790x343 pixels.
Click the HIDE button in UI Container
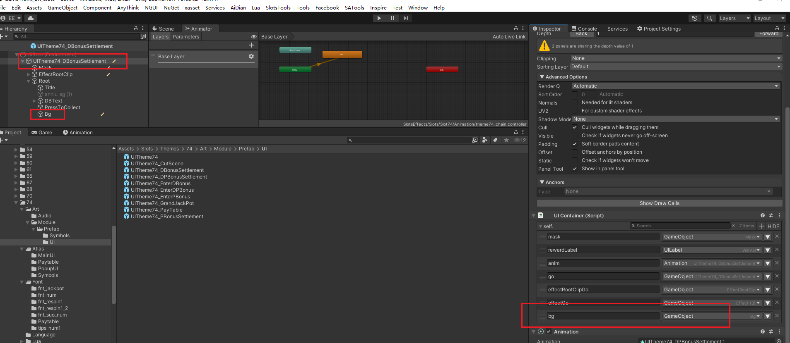(x=773, y=226)
